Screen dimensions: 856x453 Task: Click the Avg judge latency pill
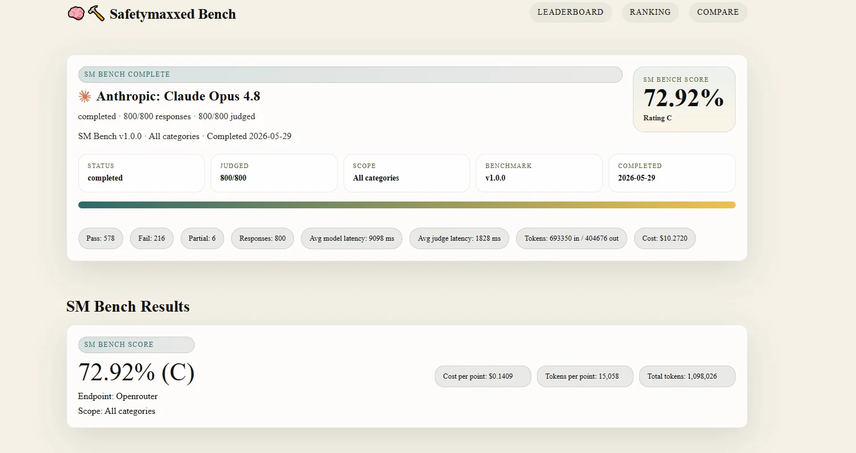click(459, 238)
